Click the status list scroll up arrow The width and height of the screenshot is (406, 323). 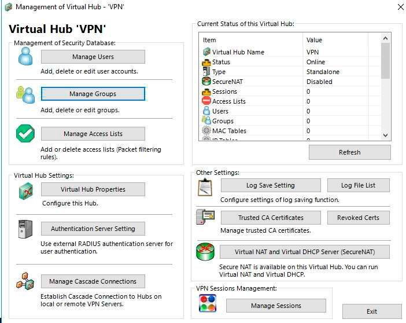385,38
